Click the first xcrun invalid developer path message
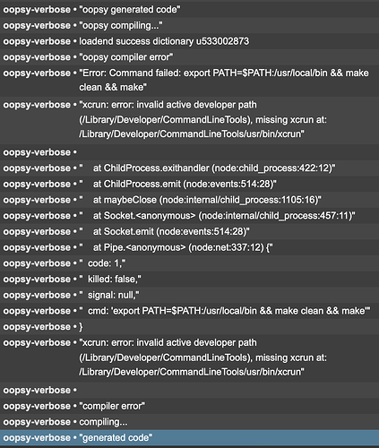Screen dimensions: 379x448 pyautogui.click(x=189, y=119)
